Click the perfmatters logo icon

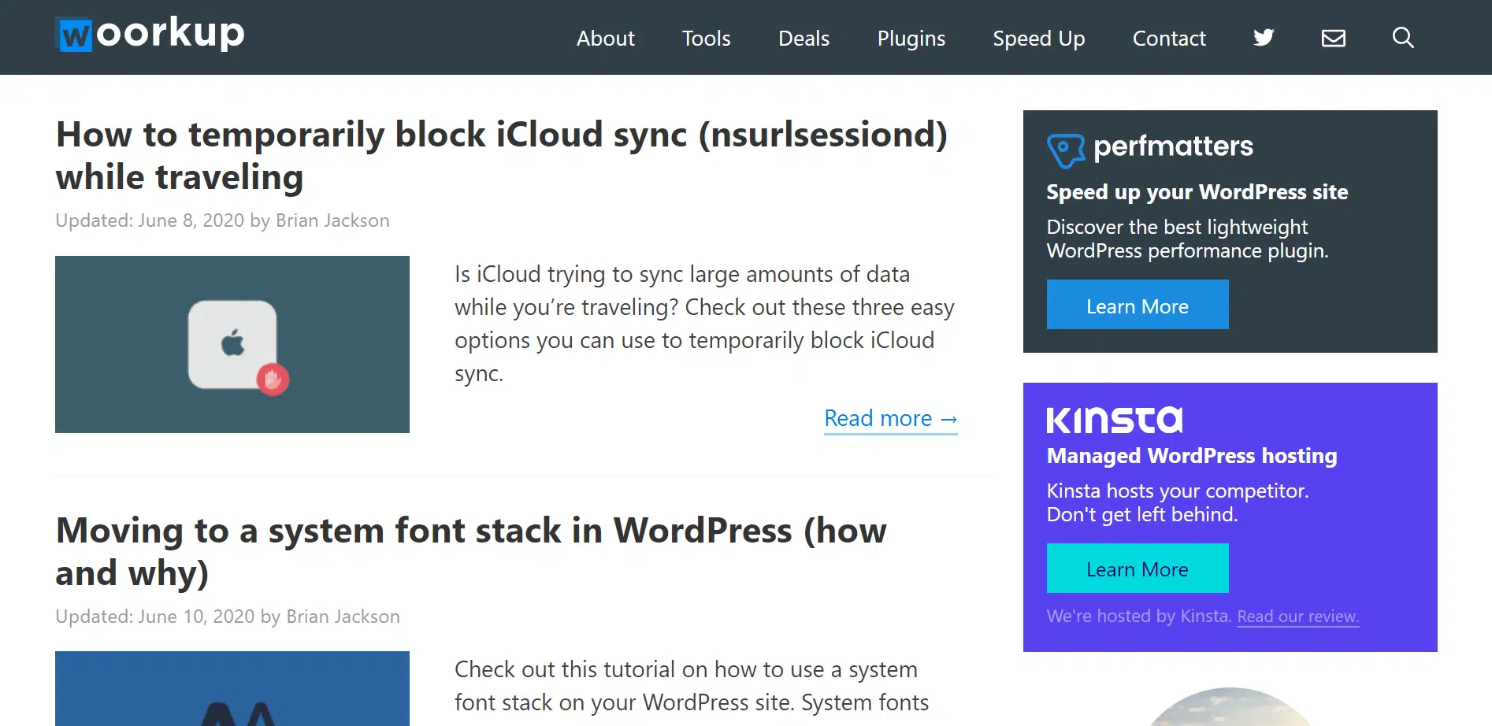(1065, 150)
